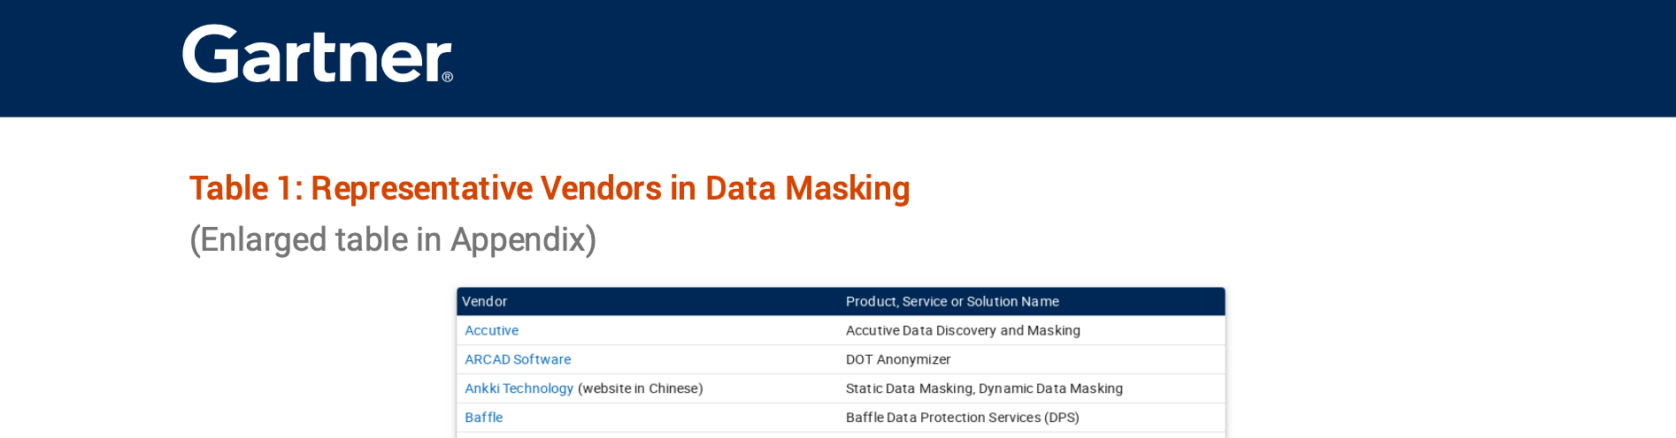Follow the Ankki Technology link

click(x=519, y=389)
